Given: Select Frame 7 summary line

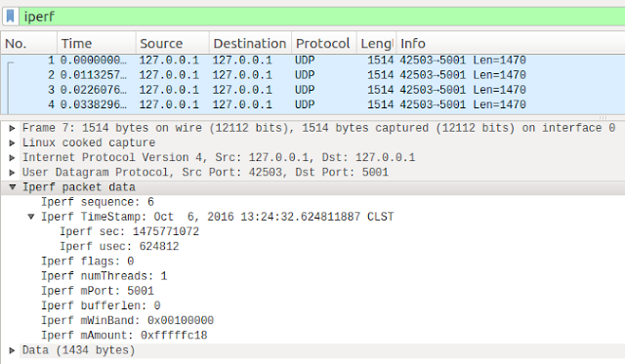Looking at the screenshot, I should (x=319, y=128).
